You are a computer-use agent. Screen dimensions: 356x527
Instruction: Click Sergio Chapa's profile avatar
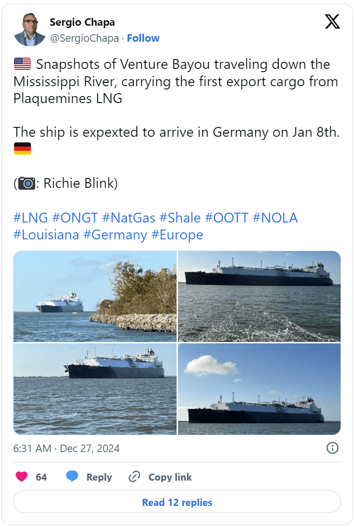click(x=29, y=29)
